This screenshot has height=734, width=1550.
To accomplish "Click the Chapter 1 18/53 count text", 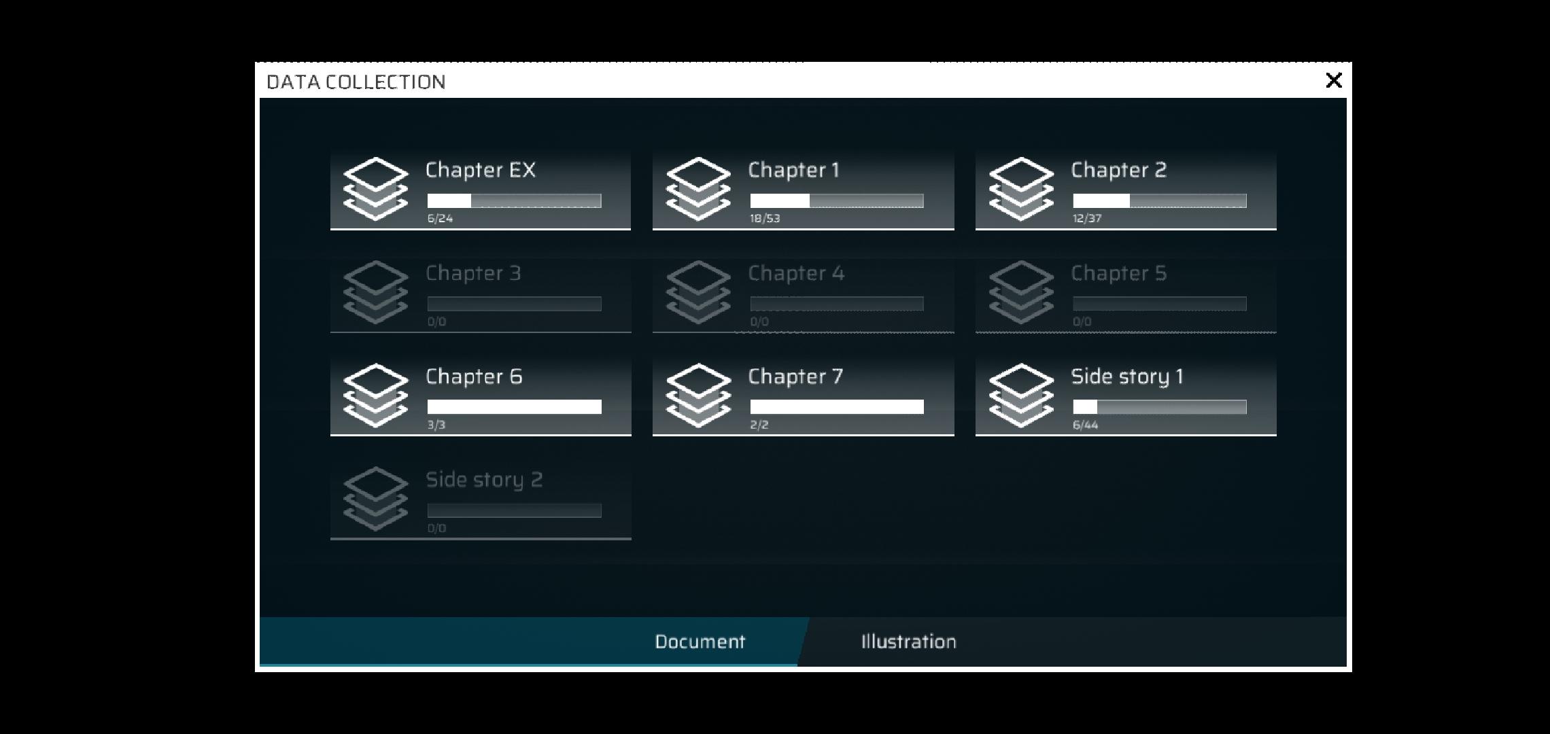I will point(765,218).
